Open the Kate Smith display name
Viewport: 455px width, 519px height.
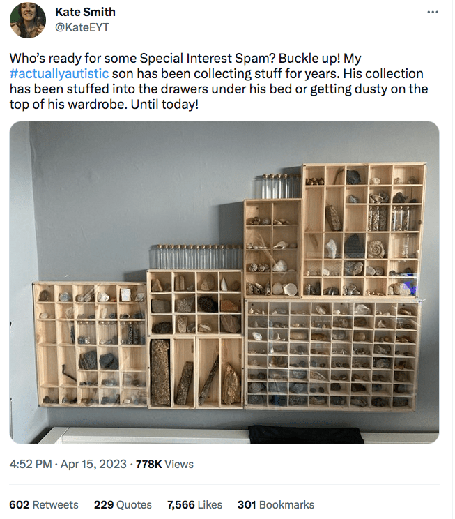pos(85,12)
